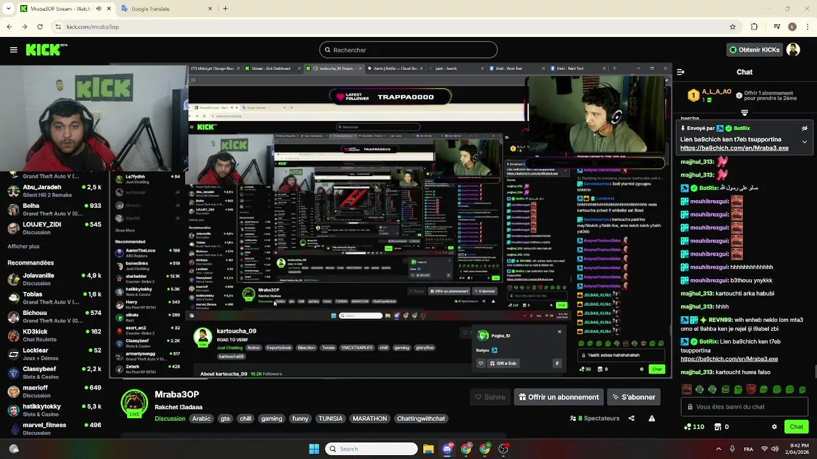
Task: Click the S'abonner subscribe button
Action: click(x=634, y=397)
